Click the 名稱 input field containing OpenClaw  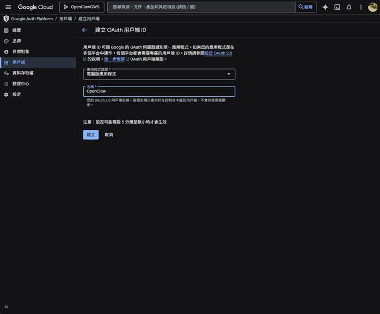[x=159, y=91]
